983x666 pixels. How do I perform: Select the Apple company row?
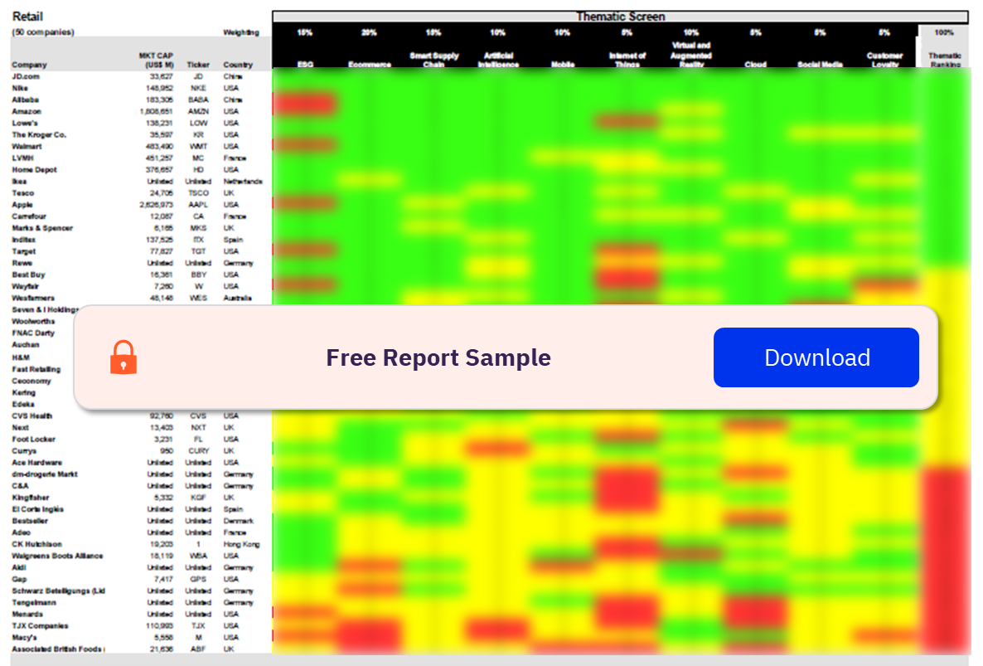coord(141,205)
